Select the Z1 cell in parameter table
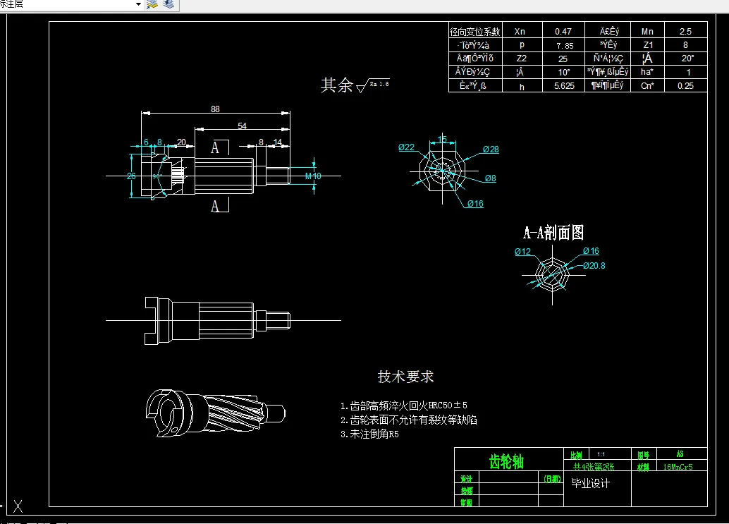Viewport: 729px width, 524px height. click(648, 45)
